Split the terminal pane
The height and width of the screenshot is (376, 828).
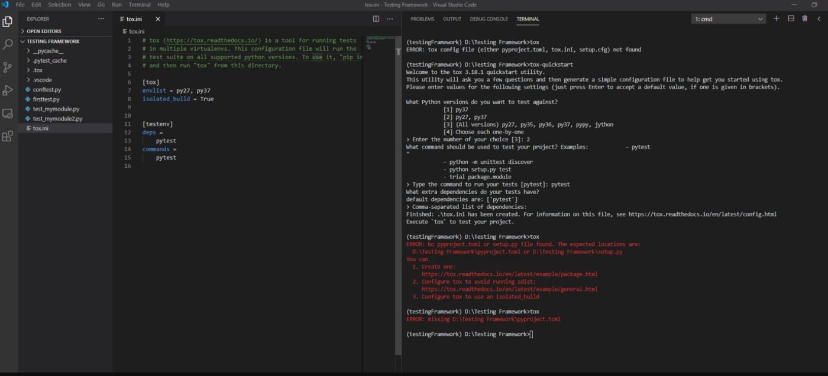tap(791, 19)
